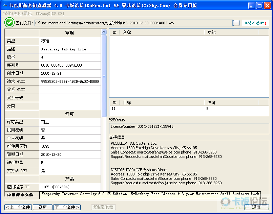The image size is (273, 214).
Task: Click the 刷新 refresh button
Action: click(x=42, y=207)
